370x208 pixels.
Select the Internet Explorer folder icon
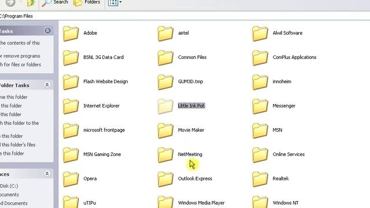click(71, 106)
